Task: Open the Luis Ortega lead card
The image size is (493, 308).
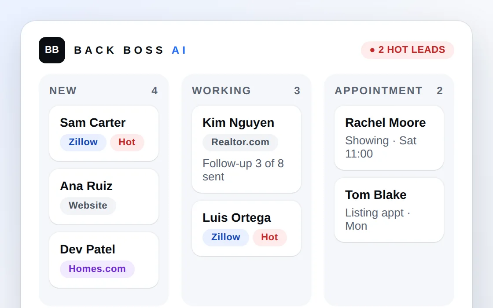Action: pos(246,228)
